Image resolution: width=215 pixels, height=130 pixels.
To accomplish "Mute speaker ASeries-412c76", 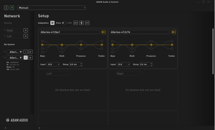I will [x=174, y=32].
